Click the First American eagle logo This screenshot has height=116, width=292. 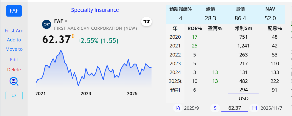[x=47, y=24]
